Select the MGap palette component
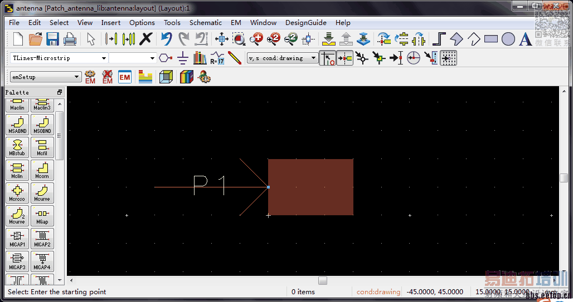Screen dimensions: 573x302 (x=42, y=216)
